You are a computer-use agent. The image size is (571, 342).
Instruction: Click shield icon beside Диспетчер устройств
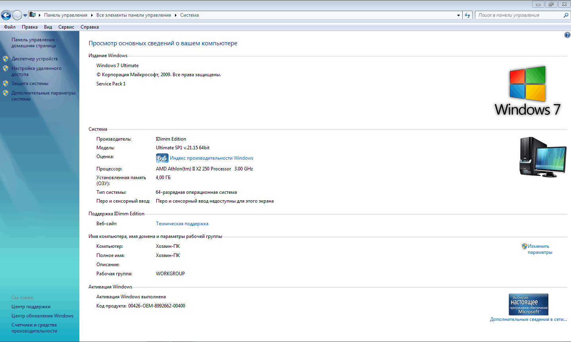click(6, 59)
